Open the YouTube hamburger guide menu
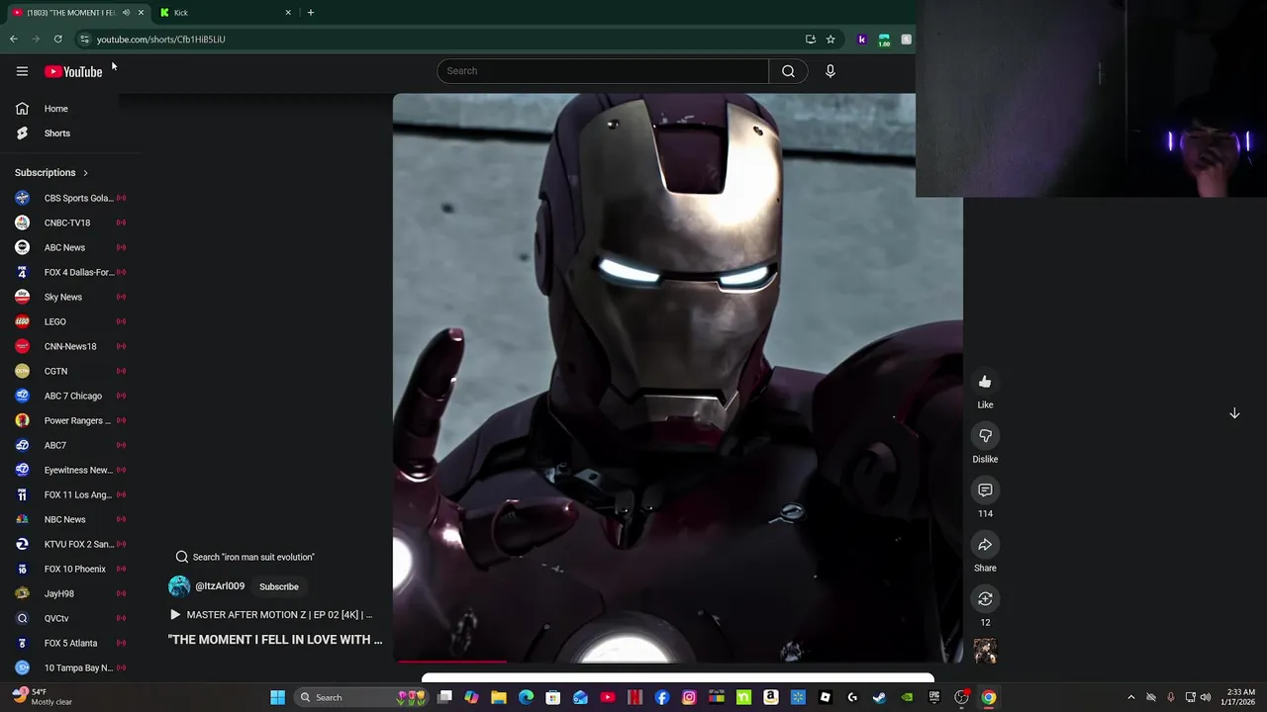The height and width of the screenshot is (712, 1267). (x=22, y=71)
